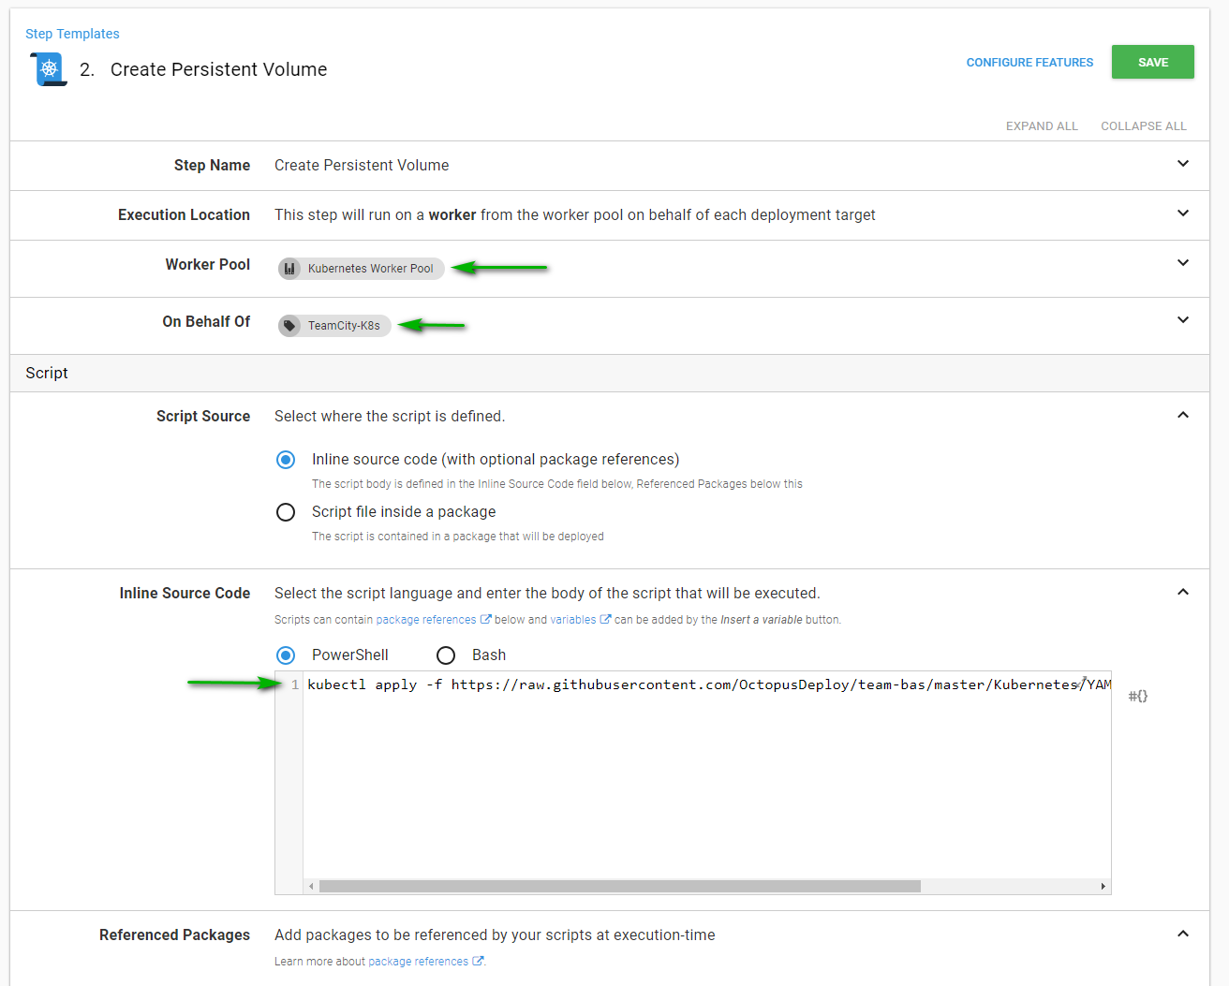Click EXPAND ALL sections

1042,125
